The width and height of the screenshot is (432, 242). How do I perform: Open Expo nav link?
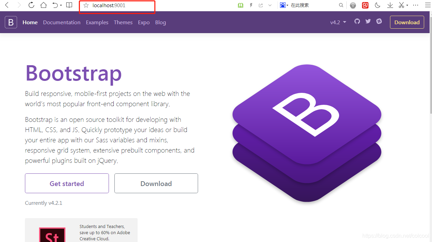click(x=144, y=22)
